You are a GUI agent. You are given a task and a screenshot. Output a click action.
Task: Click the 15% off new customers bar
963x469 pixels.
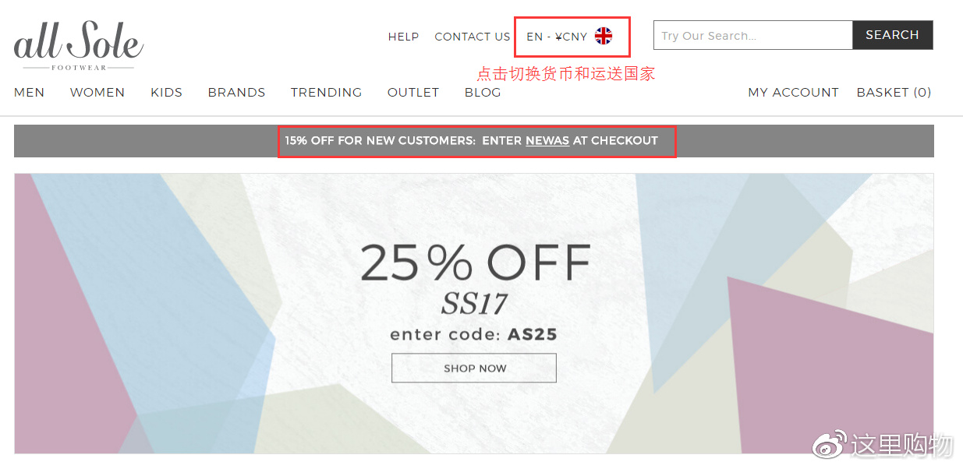[473, 141]
